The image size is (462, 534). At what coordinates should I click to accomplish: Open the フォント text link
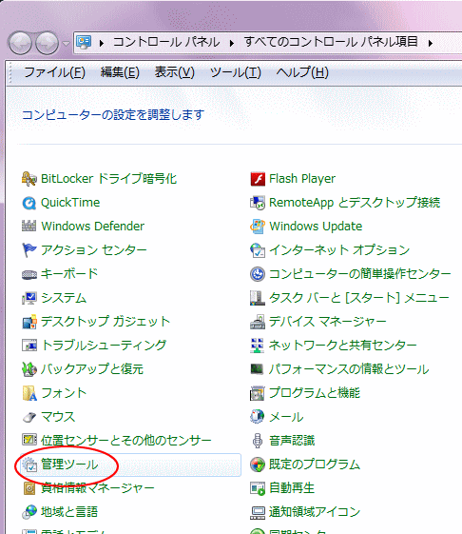64,393
